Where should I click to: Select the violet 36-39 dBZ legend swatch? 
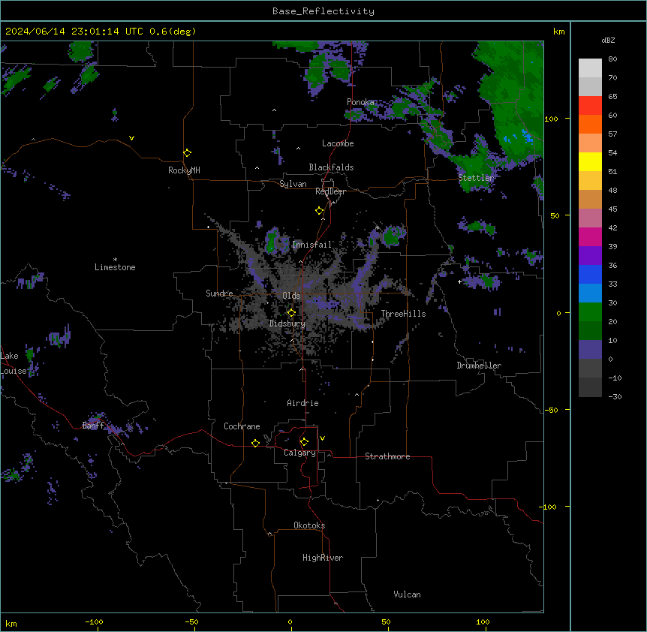pyautogui.click(x=590, y=256)
